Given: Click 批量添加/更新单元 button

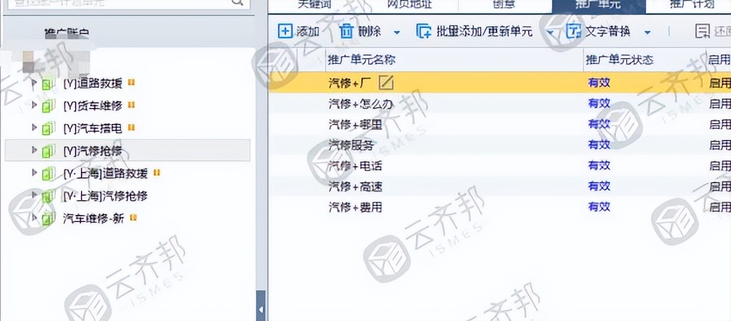Looking at the screenshot, I should click(x=474, y=31).
